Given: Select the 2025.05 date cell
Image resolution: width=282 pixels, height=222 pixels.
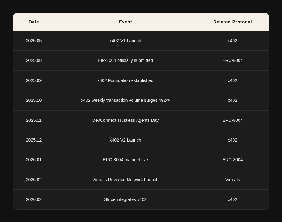Looking at the screenshot, I should click(34, 41).
